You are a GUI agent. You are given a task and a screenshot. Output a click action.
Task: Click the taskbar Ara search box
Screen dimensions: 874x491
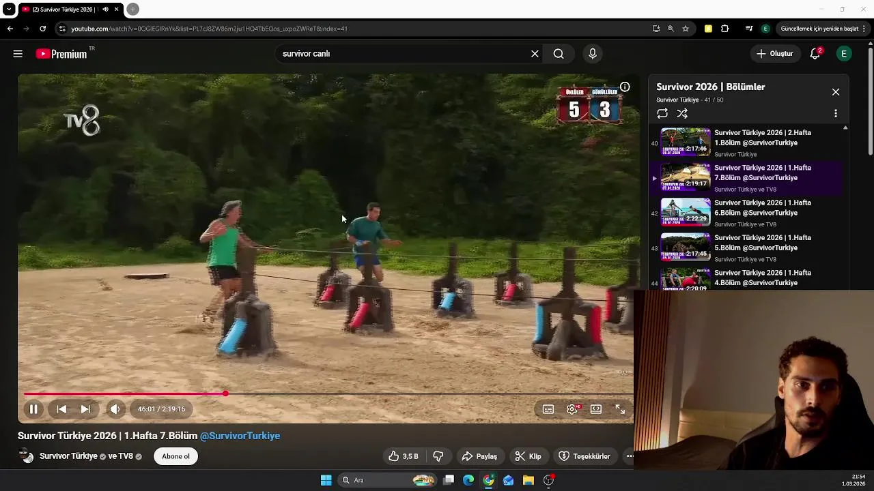388,480
